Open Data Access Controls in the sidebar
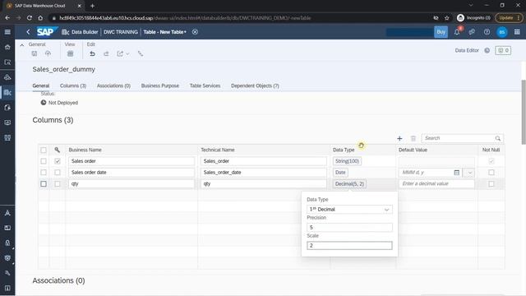Screen dimensions: 526x296 (7, 108)
